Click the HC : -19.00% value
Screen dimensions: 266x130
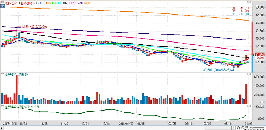[241, 14]
